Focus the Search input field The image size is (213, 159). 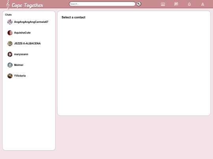point(102,4)
